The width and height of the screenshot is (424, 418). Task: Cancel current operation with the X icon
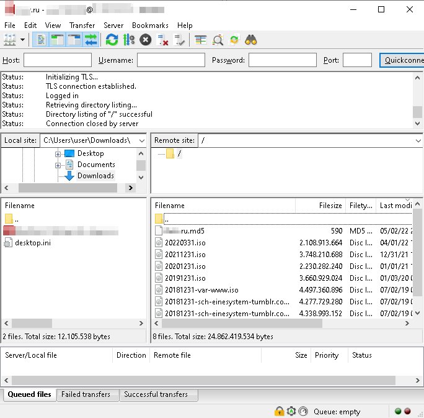146,40
